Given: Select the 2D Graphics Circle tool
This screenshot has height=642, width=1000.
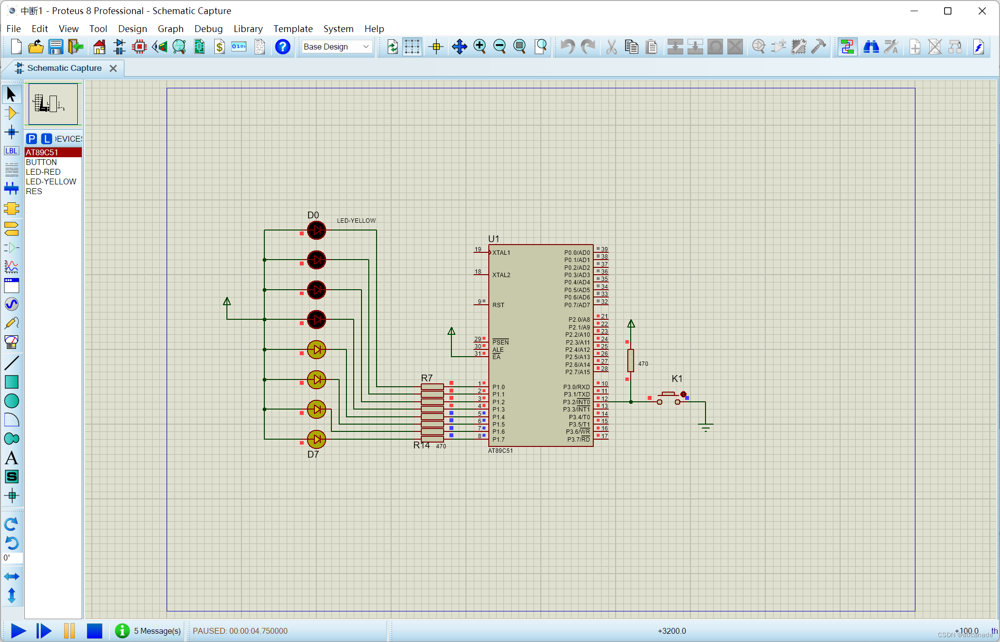Looking at the screenshot, I should click(x=12, y=401).
